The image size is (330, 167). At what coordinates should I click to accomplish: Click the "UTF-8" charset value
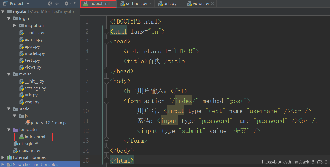click(184, 51)
